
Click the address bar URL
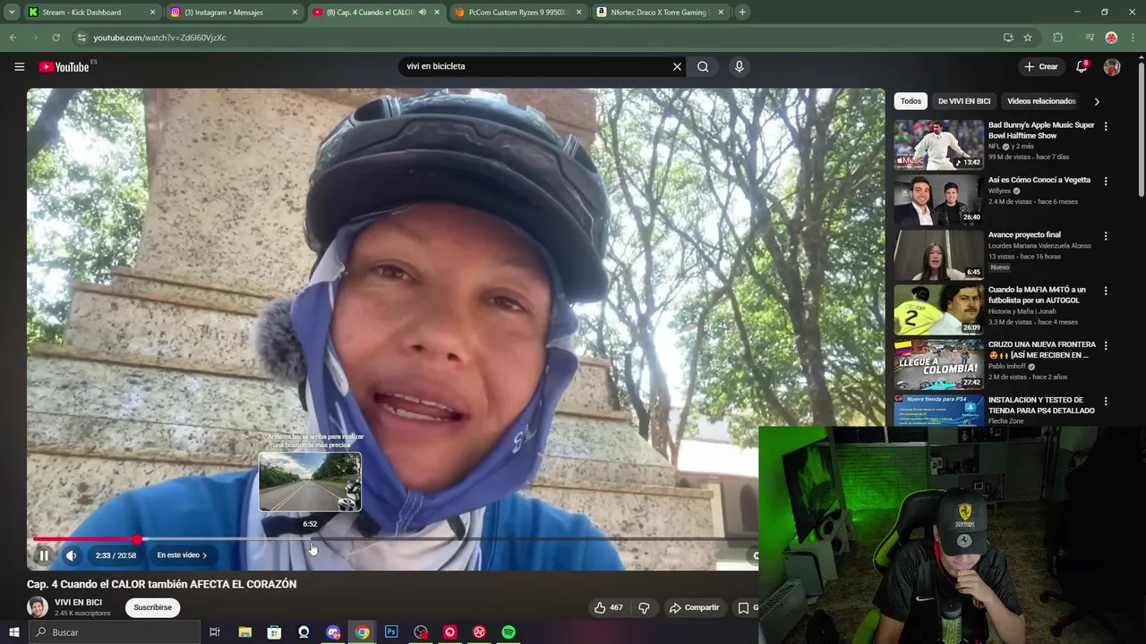[x=159, y=38]
